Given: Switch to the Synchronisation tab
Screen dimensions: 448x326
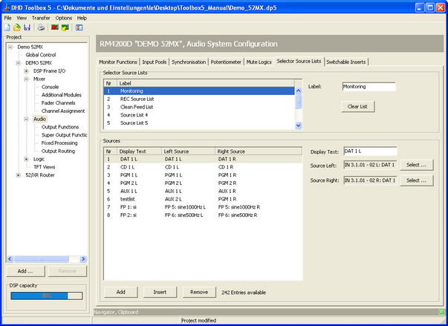Looking at the screenshot, I should pyautogui.click(x=189, y=62).
